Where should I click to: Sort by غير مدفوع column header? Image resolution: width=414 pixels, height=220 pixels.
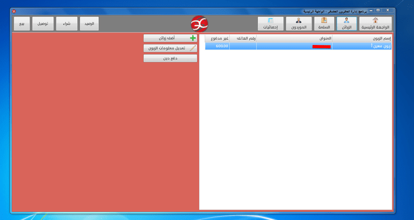click(217, 39)
